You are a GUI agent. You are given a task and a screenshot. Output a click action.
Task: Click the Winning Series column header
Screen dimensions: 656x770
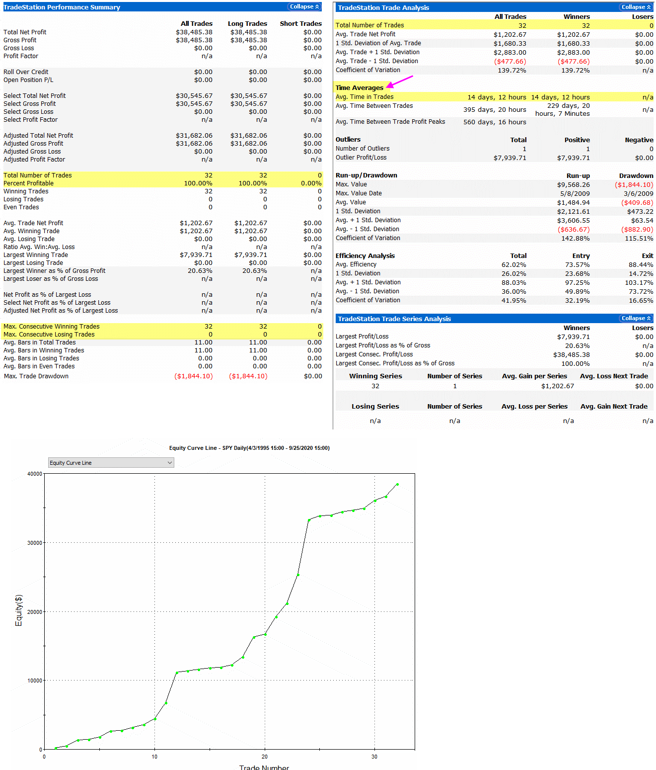375,376
